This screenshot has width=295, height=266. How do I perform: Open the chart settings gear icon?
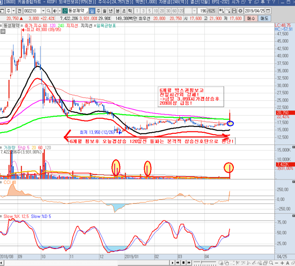(240, 11)
